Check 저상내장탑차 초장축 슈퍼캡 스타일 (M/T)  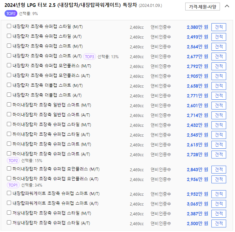pyautogui.click(x=9, y=212)
